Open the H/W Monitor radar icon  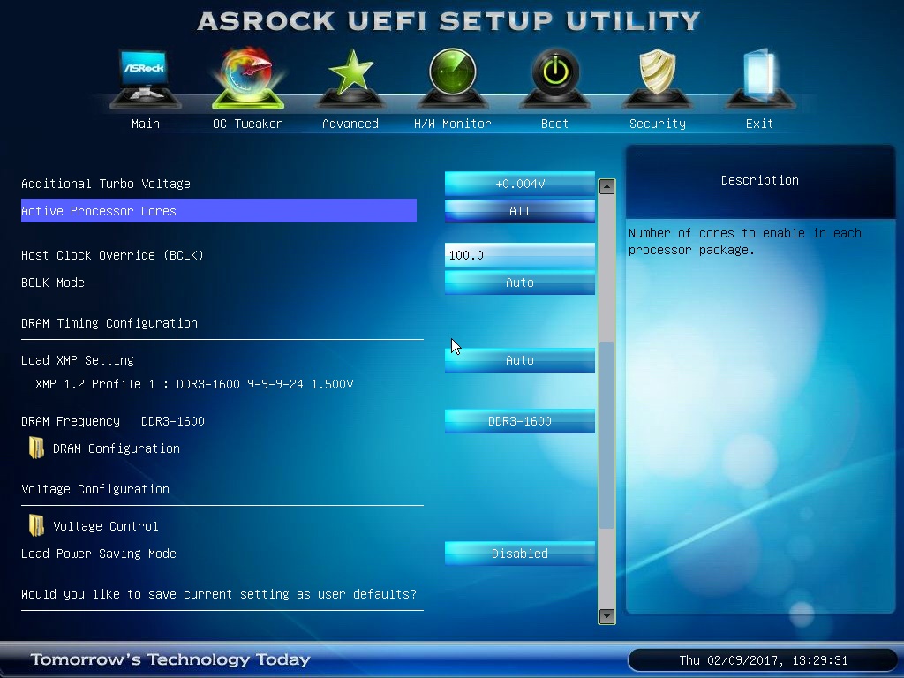pyautogui.click(x=453, y=79)
